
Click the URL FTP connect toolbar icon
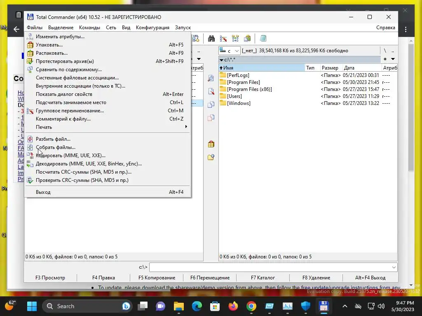(196, 38)
